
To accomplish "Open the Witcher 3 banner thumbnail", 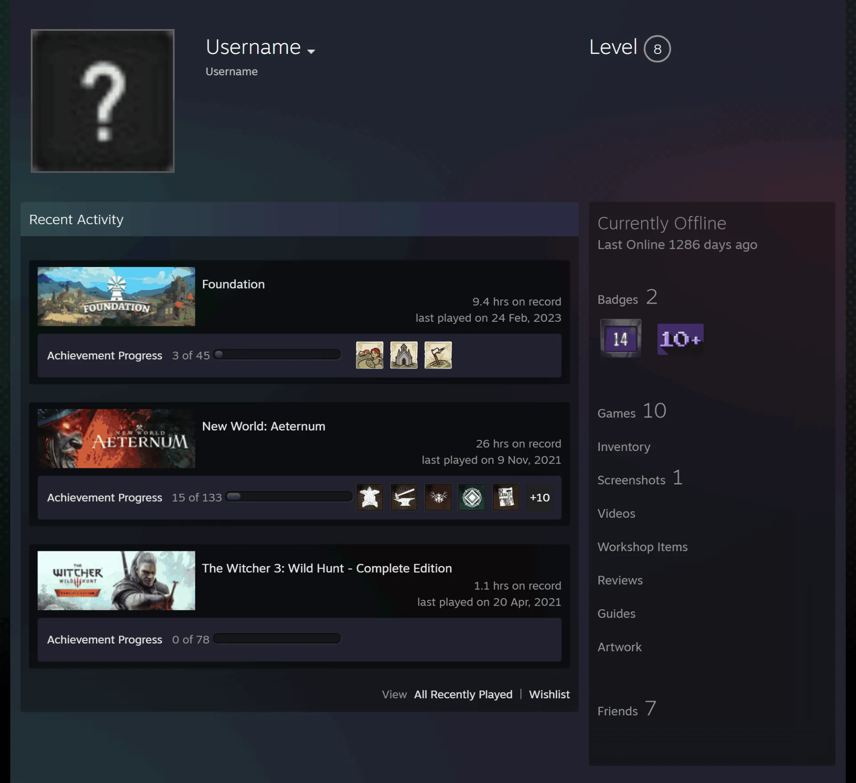I will 116,580.
